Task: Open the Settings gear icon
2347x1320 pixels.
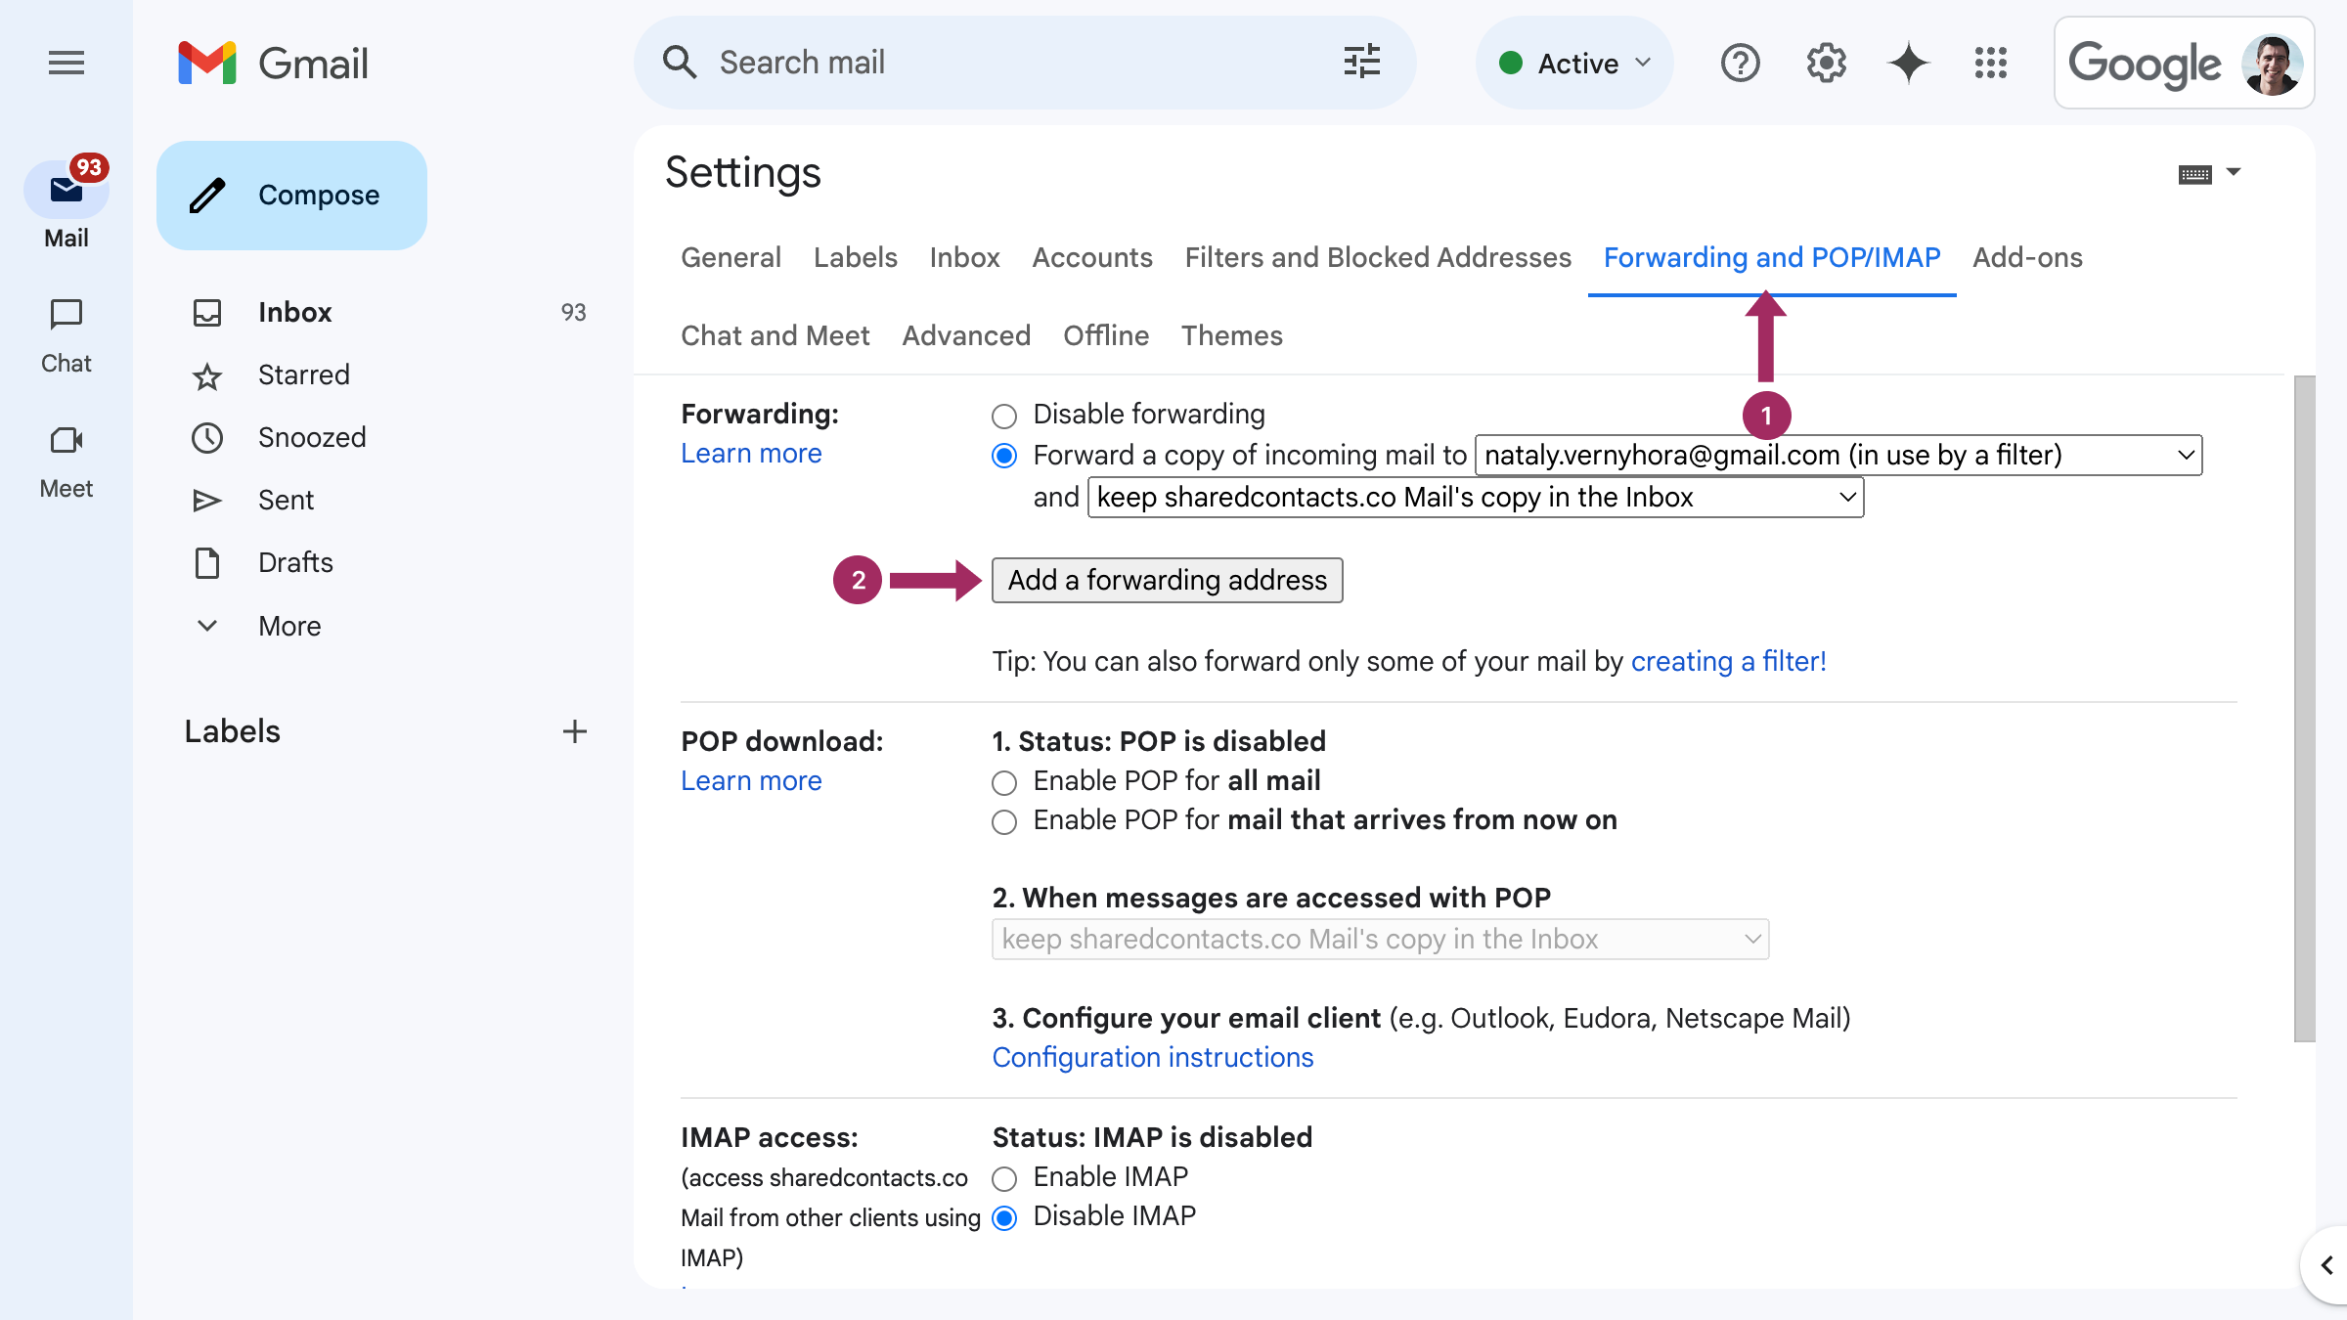Action: click(1826, 64)
